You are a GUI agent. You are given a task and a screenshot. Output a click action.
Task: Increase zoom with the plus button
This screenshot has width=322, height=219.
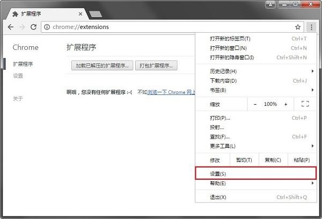286,104
